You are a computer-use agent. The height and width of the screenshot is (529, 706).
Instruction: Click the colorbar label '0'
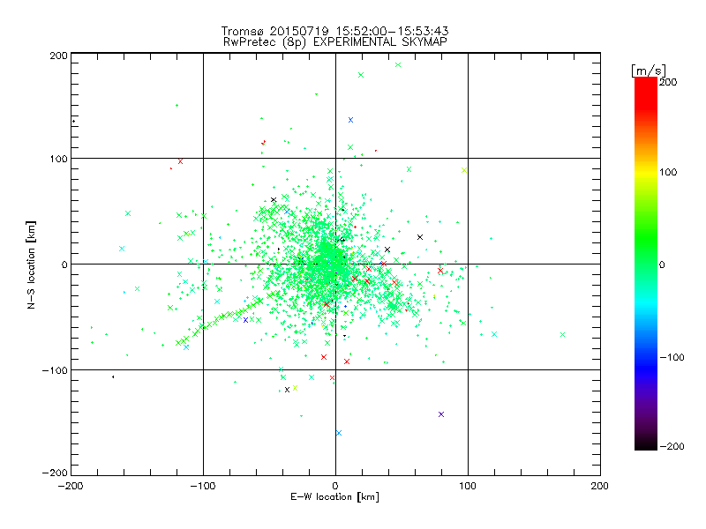662,264
